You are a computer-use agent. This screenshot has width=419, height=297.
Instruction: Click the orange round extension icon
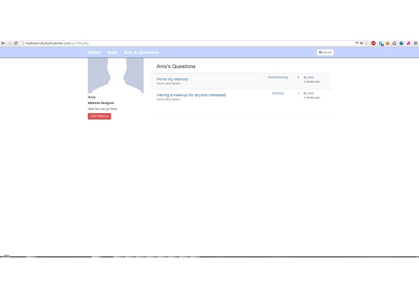pyautogui.click(x=388, y=43)
